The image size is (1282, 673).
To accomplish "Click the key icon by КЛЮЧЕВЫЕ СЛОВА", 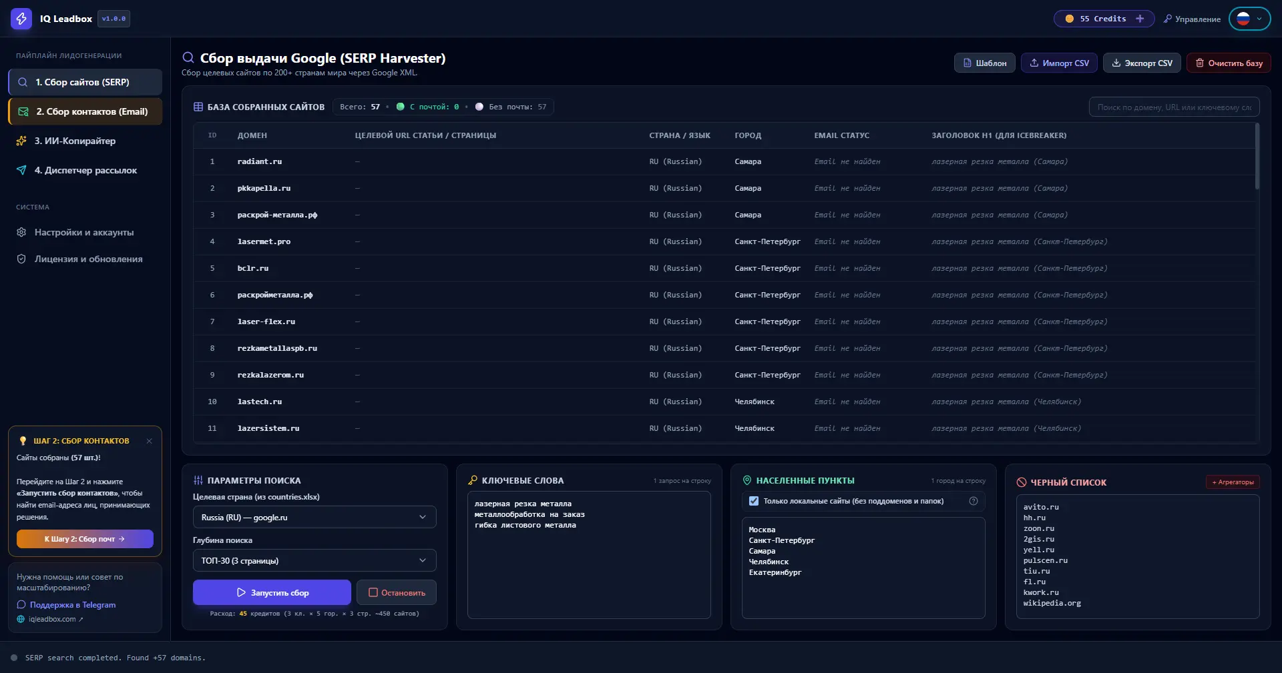I will (473, 480).
